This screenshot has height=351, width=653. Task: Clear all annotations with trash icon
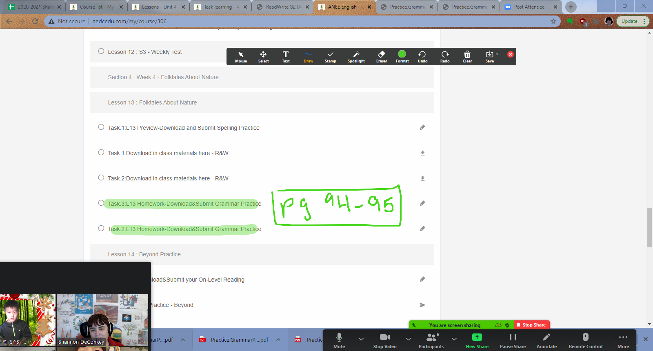point(467,57)
